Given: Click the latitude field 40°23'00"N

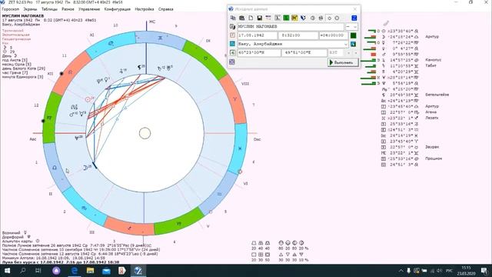Looking at the screenshot, I should coord(259,53).
